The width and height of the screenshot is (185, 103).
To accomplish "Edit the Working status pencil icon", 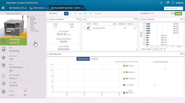I will (20, 40).
